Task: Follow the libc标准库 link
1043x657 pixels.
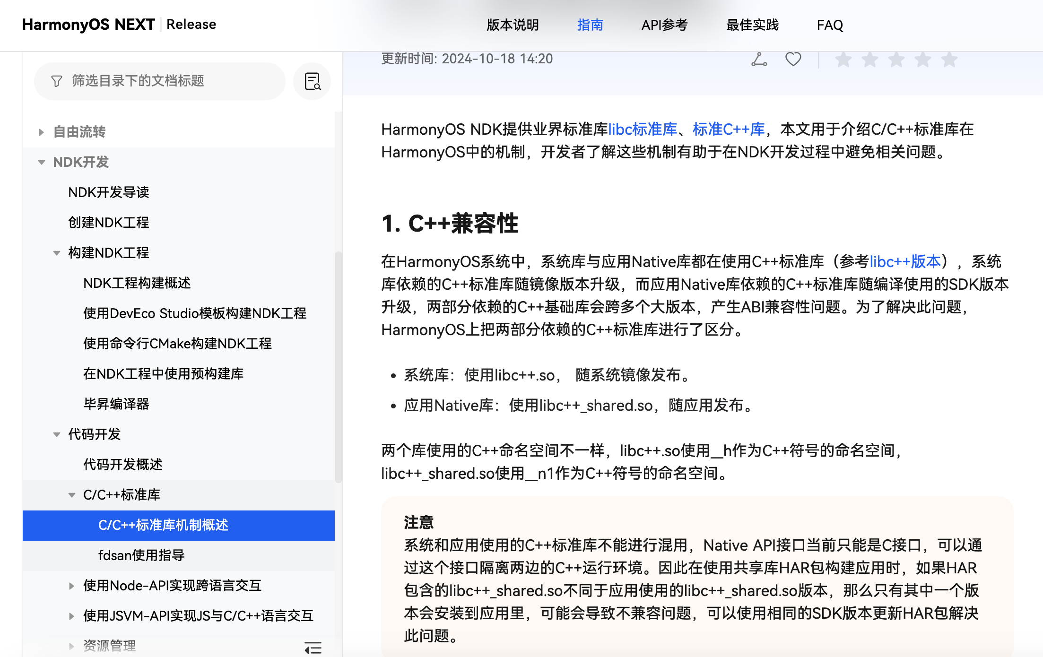Action: (x=643, y=129)
